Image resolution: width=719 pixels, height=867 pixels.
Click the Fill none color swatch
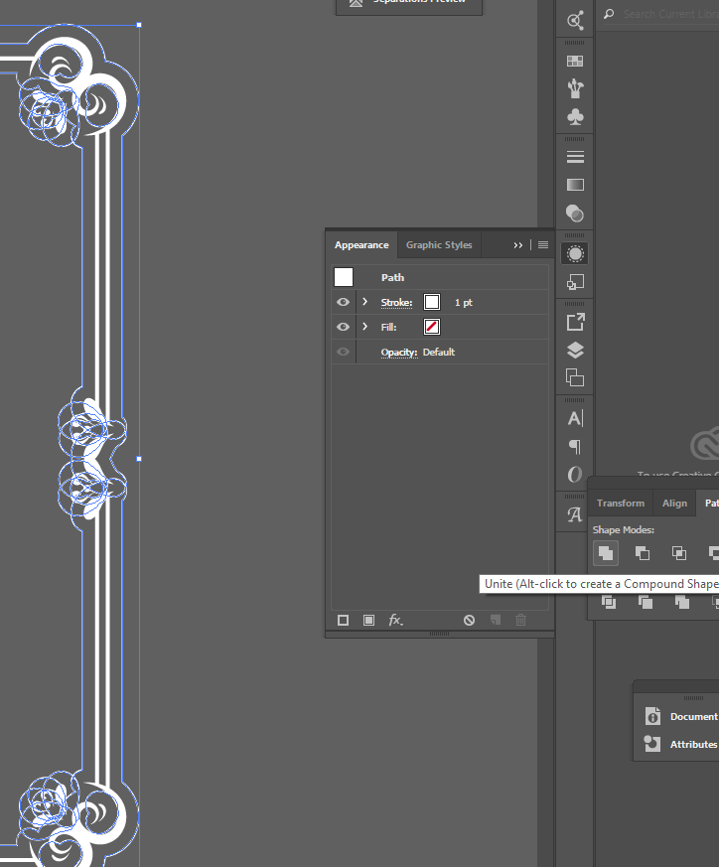pyautogui.click(x=432, y=327)
